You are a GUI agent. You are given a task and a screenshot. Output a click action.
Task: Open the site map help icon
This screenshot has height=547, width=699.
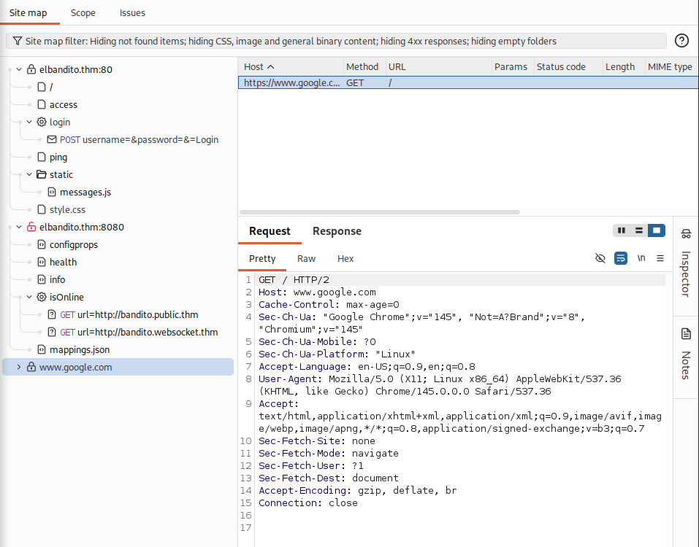(x=681, y=41)
